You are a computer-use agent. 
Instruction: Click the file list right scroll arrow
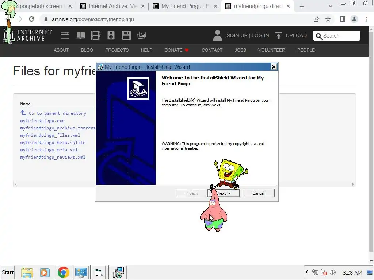[x=353, y=184]
